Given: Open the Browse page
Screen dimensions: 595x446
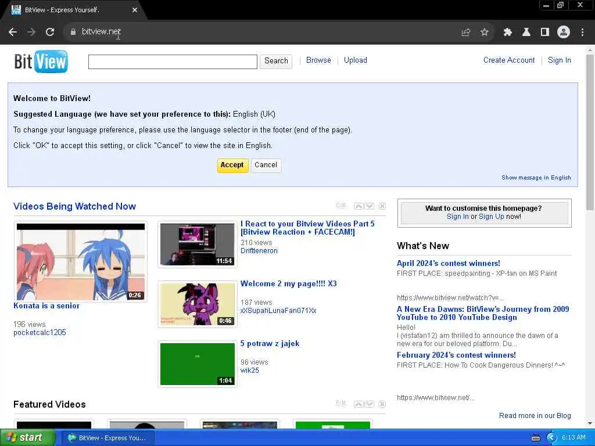Looking at the screenshot, I should (x=318, y=60).
